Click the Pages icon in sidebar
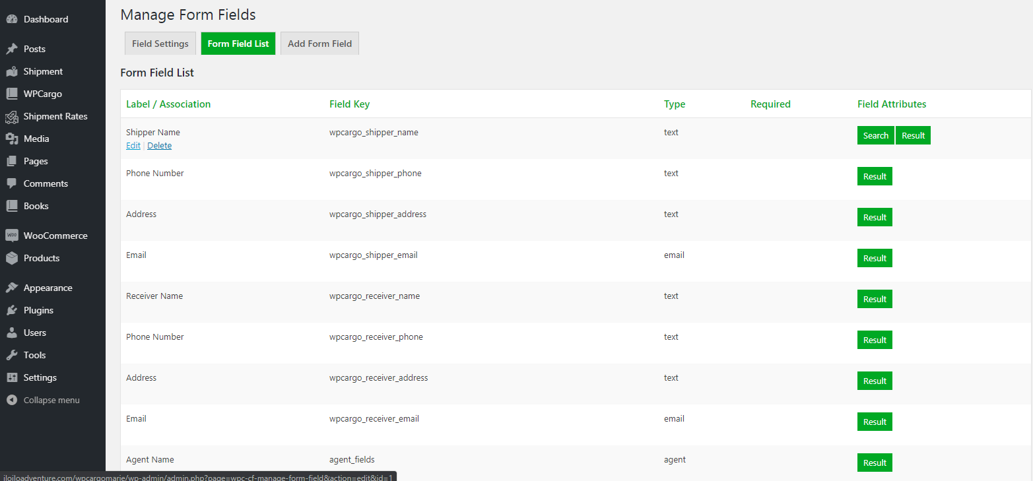This screenshot has height=481, width=1033. click(x=11, y=161)
